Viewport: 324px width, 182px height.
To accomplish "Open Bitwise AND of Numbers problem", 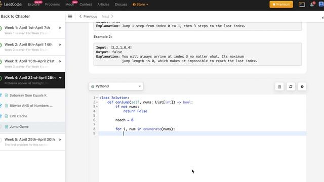I will click(31, 106).
